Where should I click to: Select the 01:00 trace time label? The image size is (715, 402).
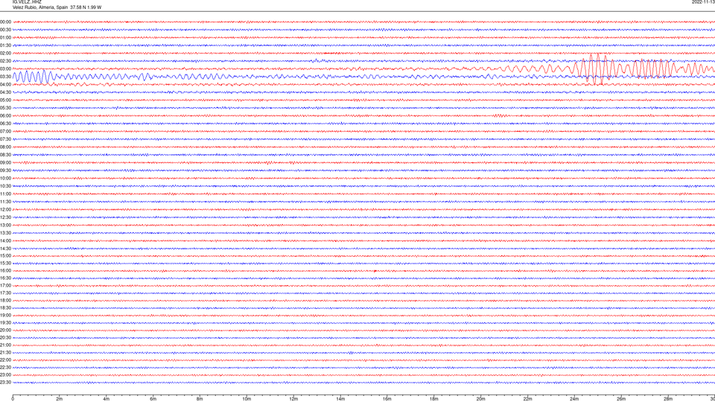pyautogui.click(x=5, y=38)
